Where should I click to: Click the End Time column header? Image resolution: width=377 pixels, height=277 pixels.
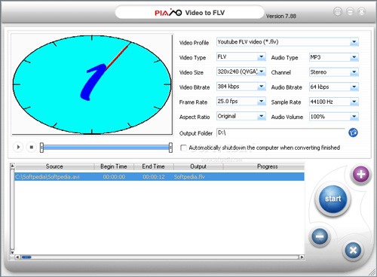click(153, 166)
